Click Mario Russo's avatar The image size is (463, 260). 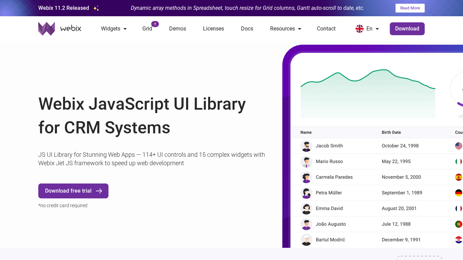306,161
